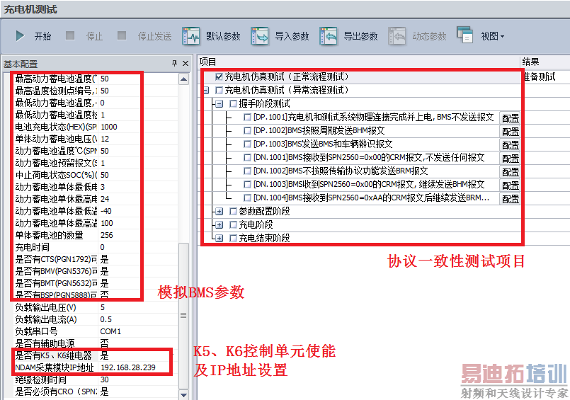The image size is (570, 400).
Task: Click the 停止发送 square icon
Action: [122, 35]
